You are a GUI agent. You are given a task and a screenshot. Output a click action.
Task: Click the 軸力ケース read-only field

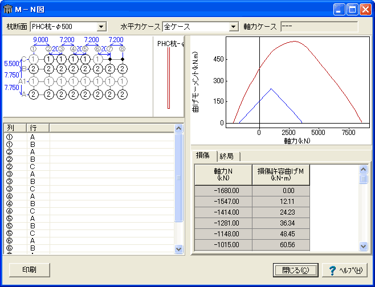click(x=319, y=27)
